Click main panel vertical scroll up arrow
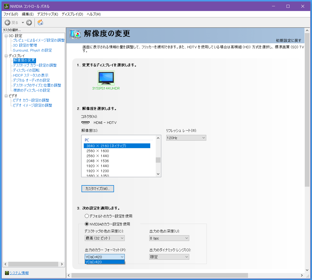This screenshot has width=312, height=280. pos(307,31)
